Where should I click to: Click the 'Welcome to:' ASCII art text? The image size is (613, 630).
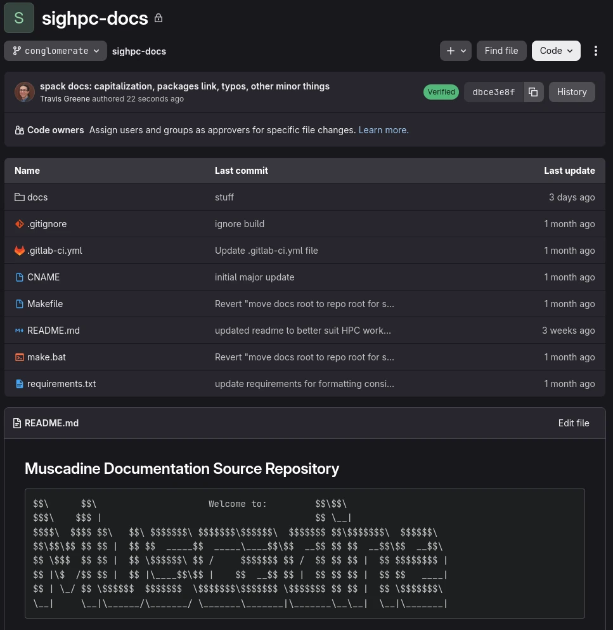point(237,504)
